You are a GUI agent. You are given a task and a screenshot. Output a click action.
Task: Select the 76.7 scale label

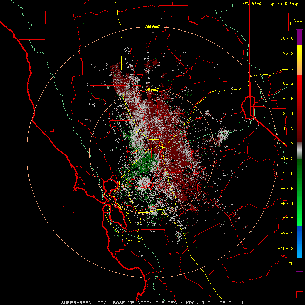coord(288,68)
